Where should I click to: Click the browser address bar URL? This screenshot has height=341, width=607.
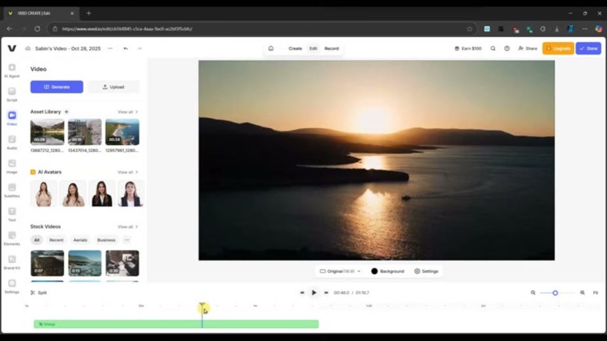coord(127,29)
